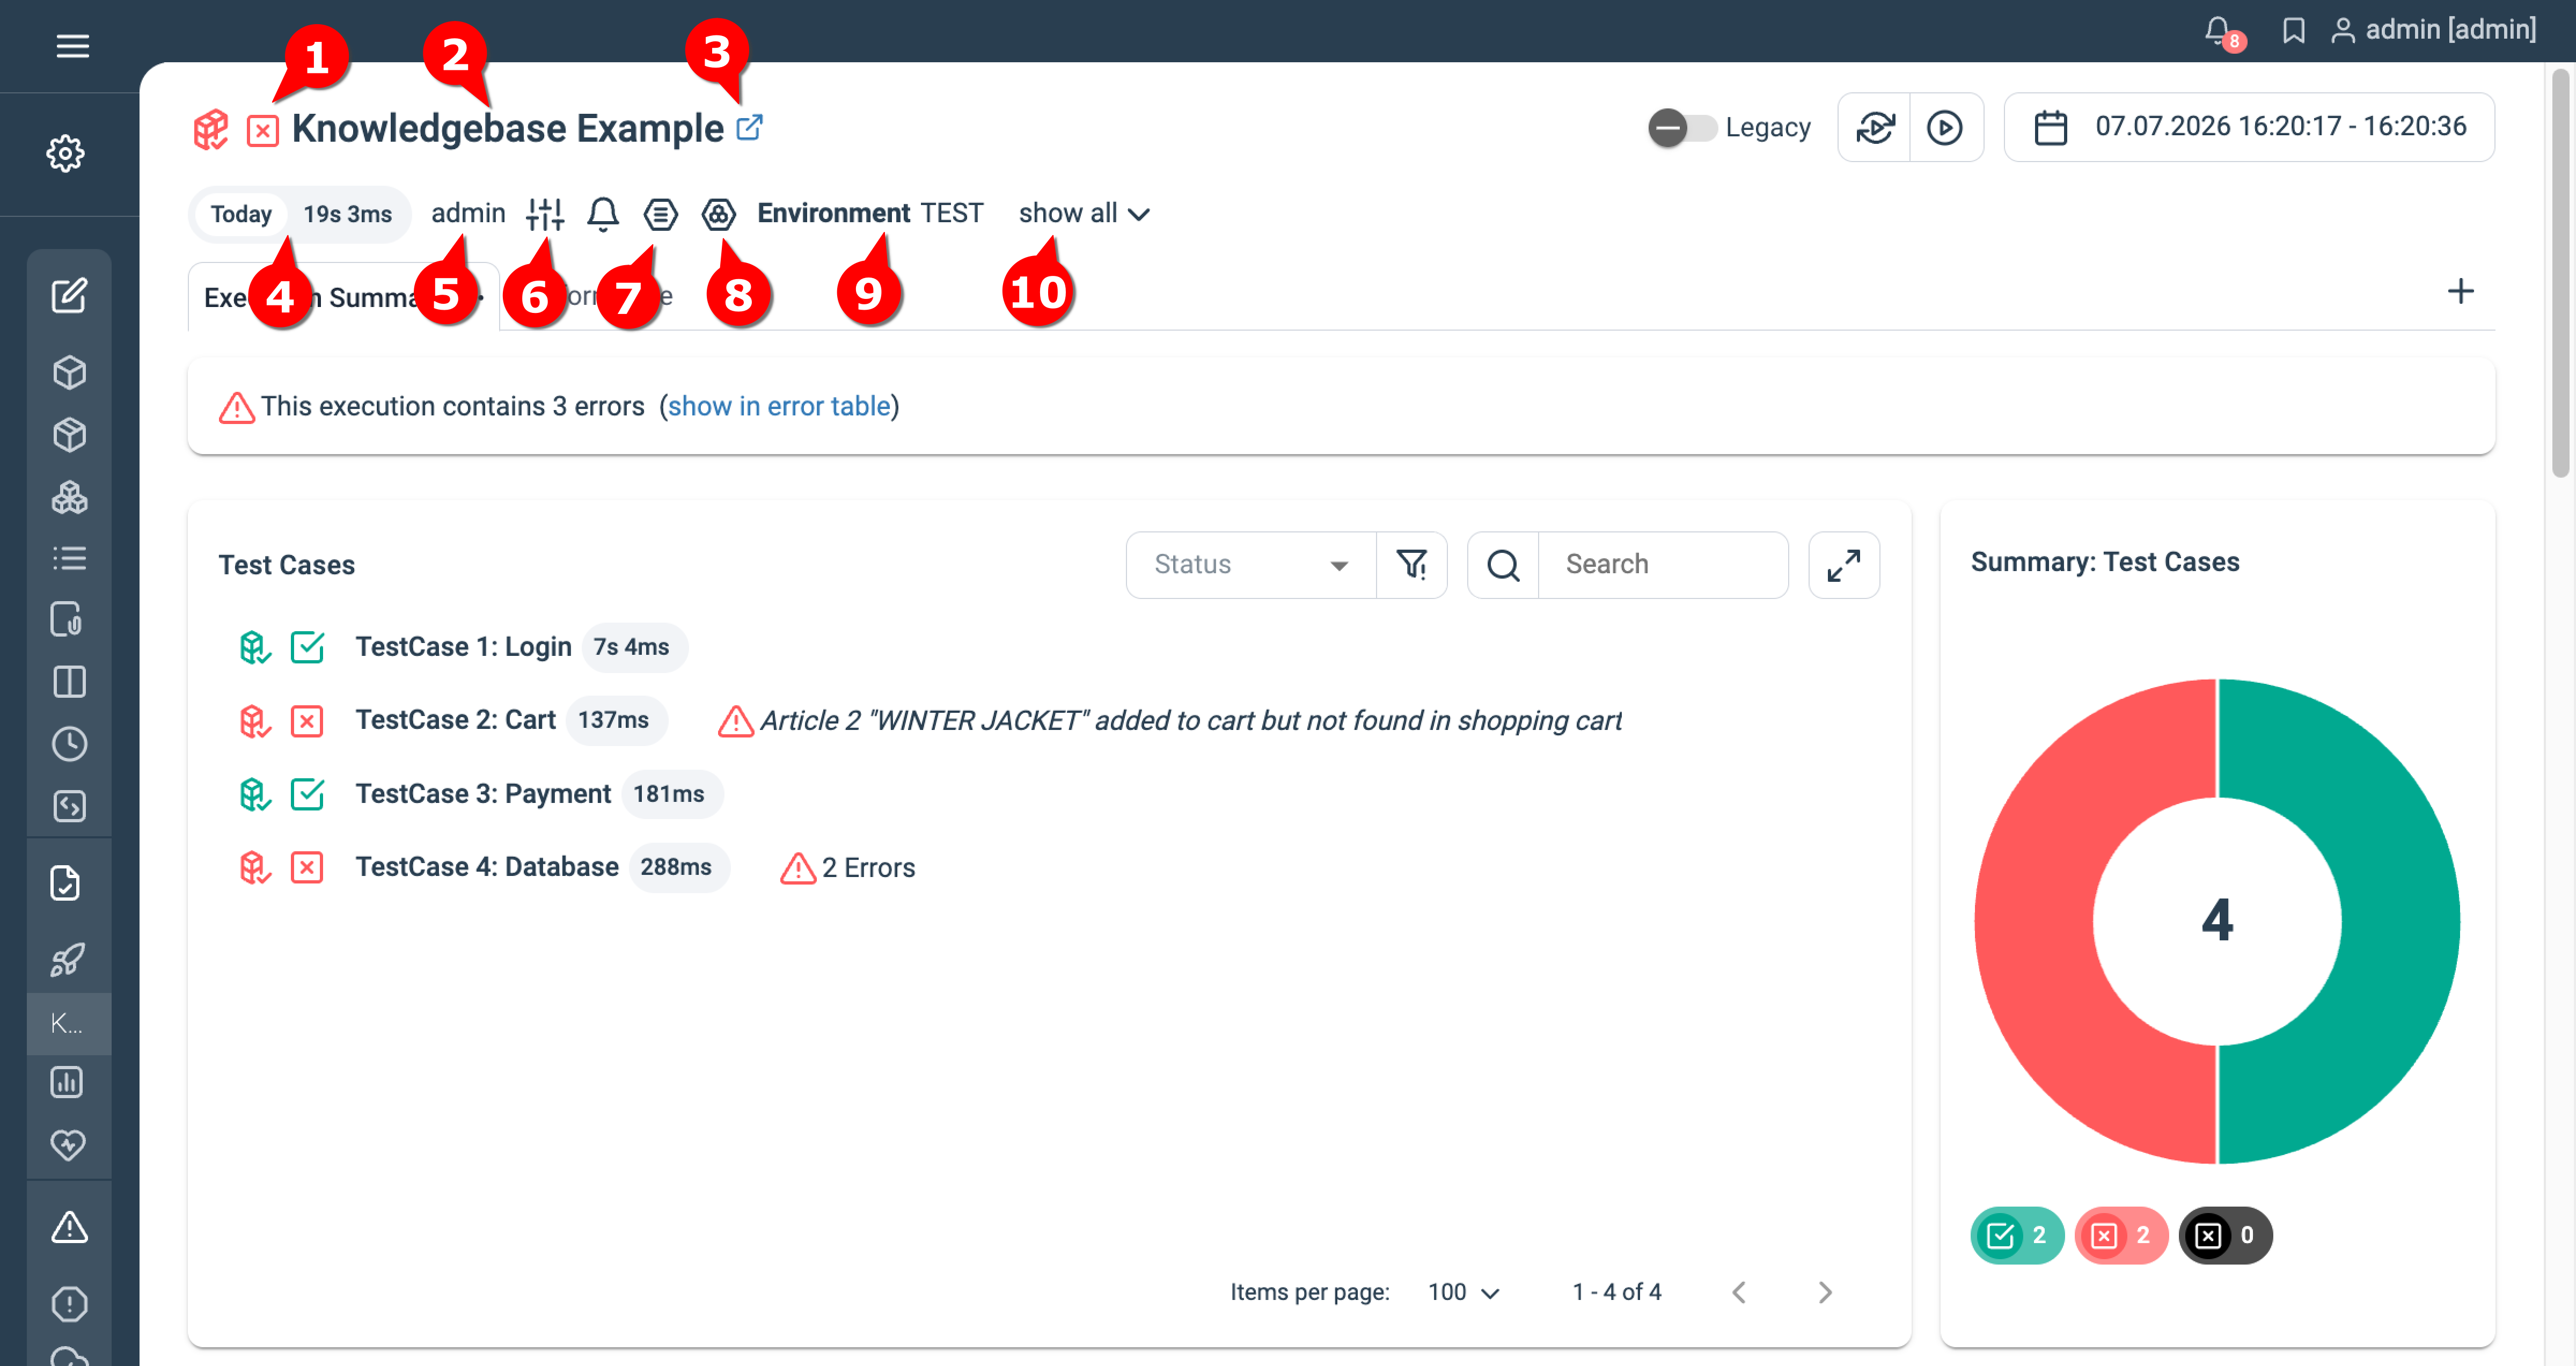Screen dimensions: 2576x1366
Task: Open TestCase 3: Payment
Action: click(x=483, y=794)
